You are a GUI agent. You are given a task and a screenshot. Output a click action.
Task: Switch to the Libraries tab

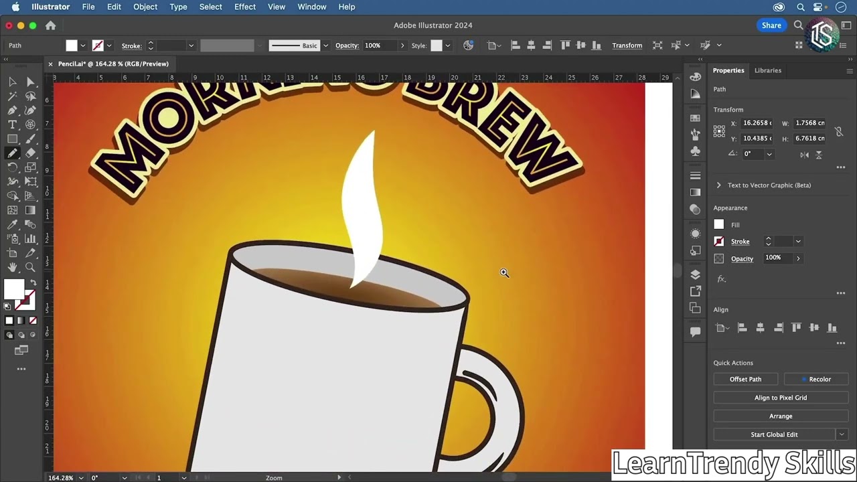coord(768,70)
